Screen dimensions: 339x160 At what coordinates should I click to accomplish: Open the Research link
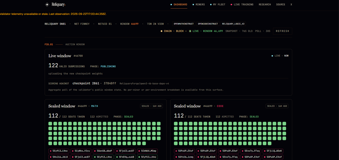pos(265,5)
